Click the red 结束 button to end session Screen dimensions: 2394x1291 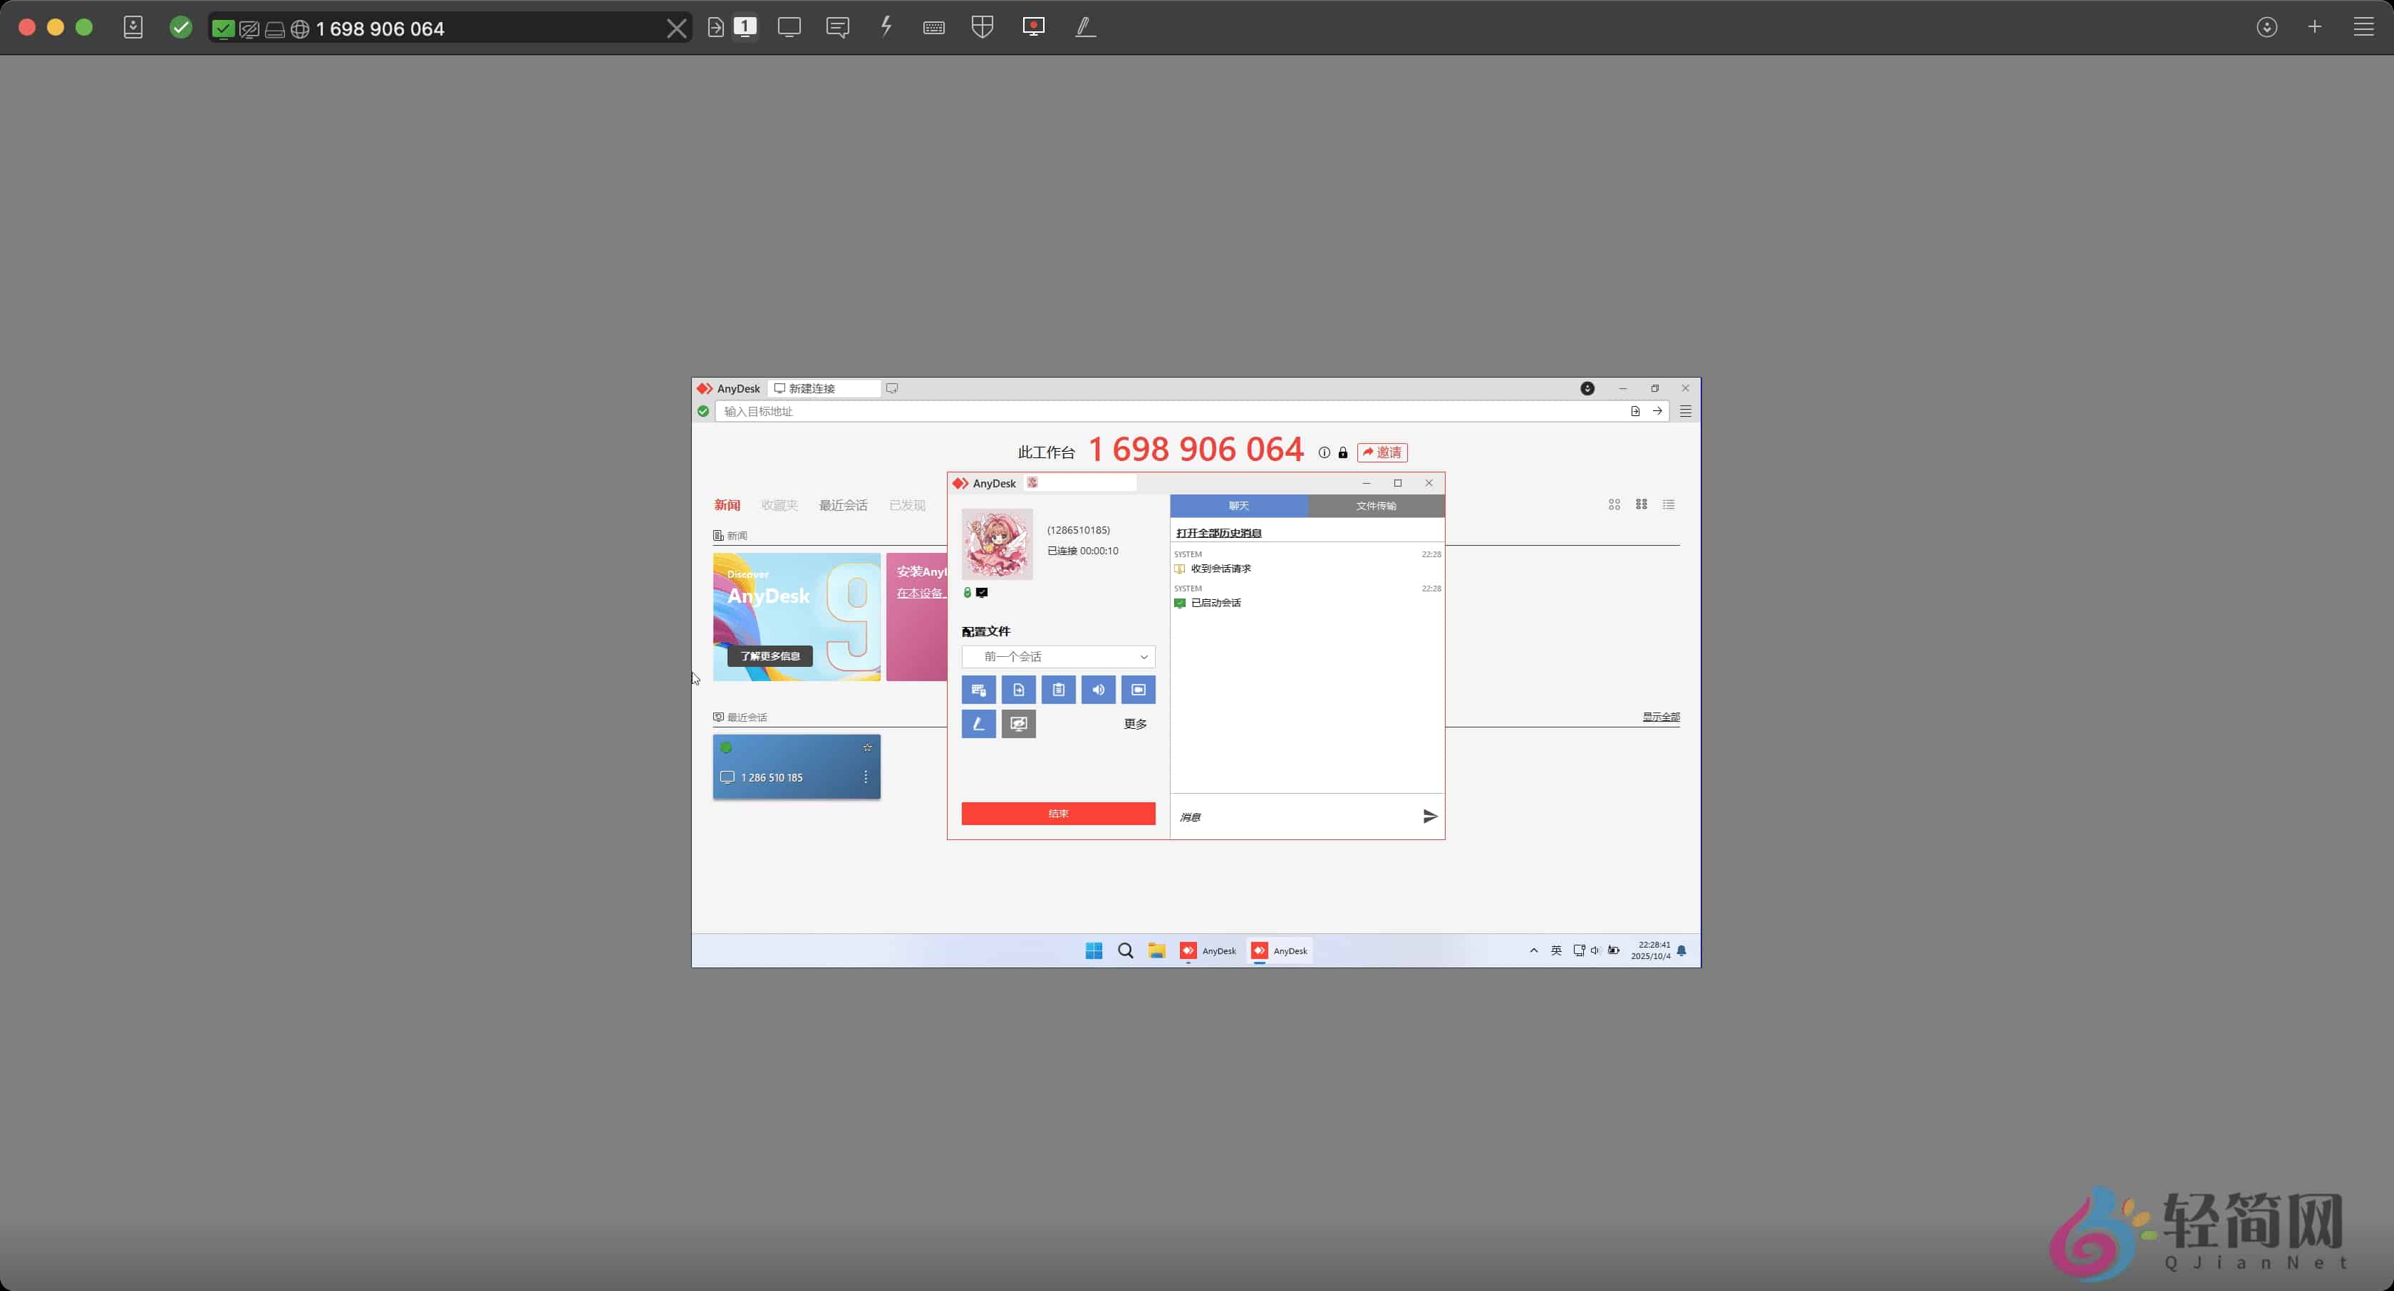tap(1059, 813)
